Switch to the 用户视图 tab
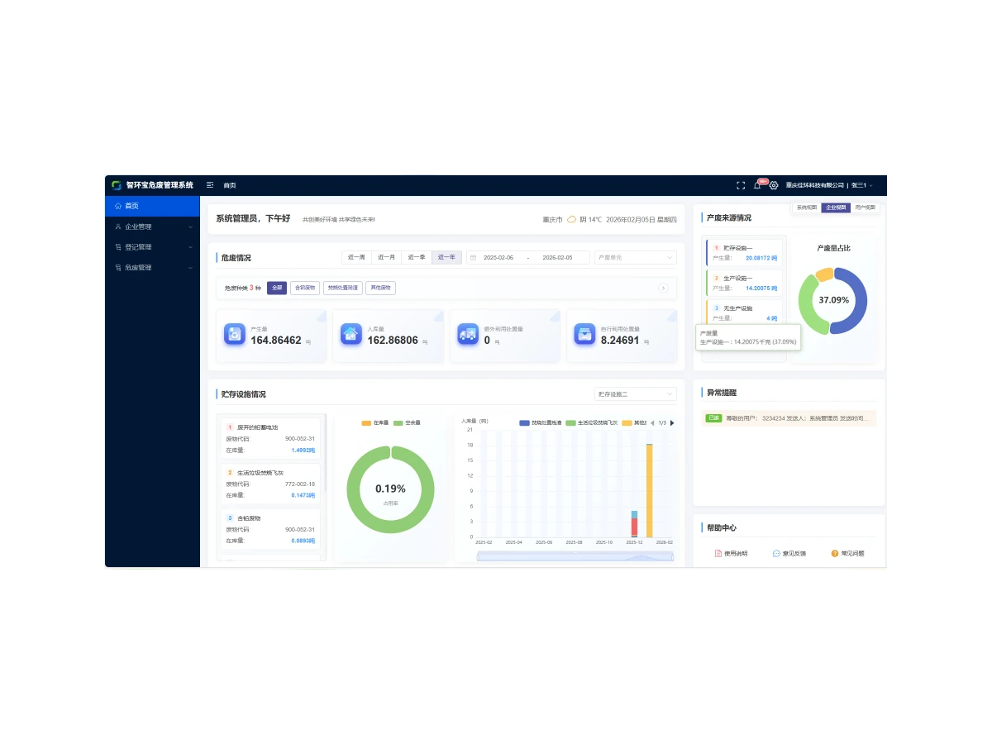This screenshot has width=992, height=744. [866, 207]
